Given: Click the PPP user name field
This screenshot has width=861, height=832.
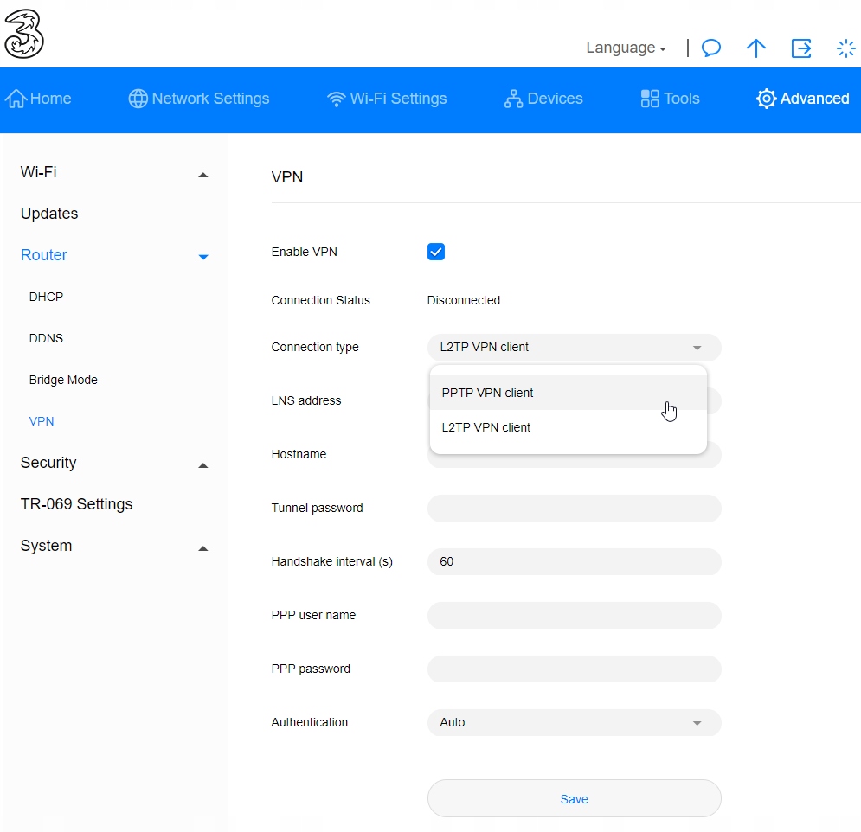Looking at the screenshot, I should click(574, 616).
